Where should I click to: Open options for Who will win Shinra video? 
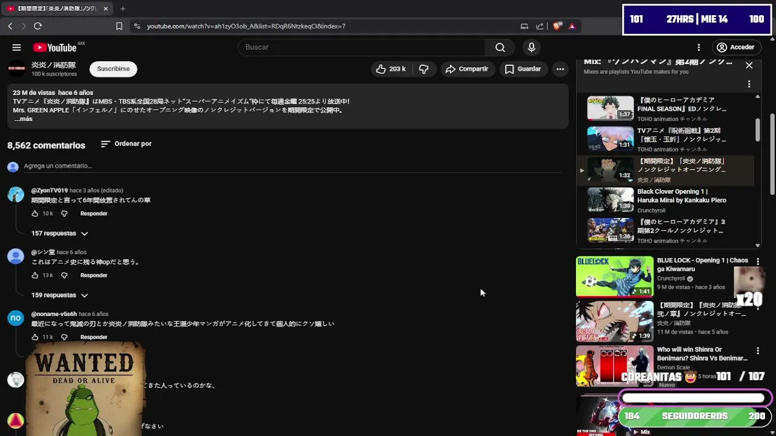tap(757, 351)
